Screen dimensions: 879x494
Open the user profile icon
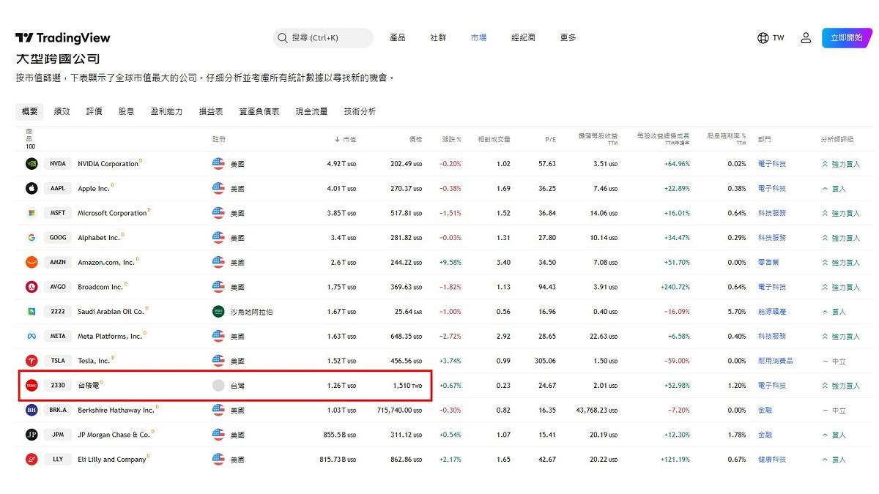[x=806, y=38]
